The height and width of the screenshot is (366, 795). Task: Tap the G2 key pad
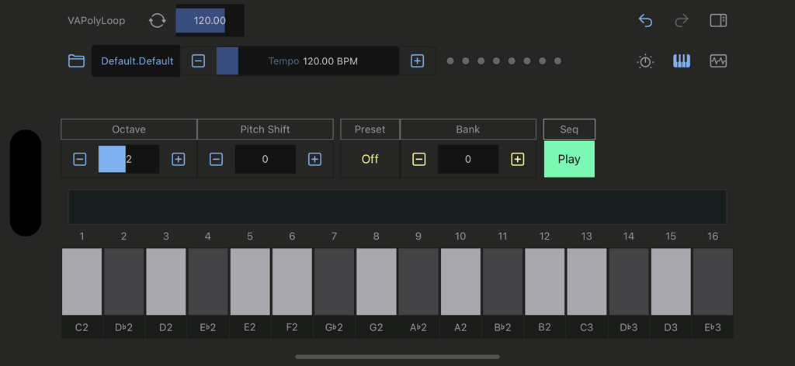377,282
